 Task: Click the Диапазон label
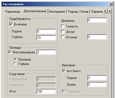[68, 21]
